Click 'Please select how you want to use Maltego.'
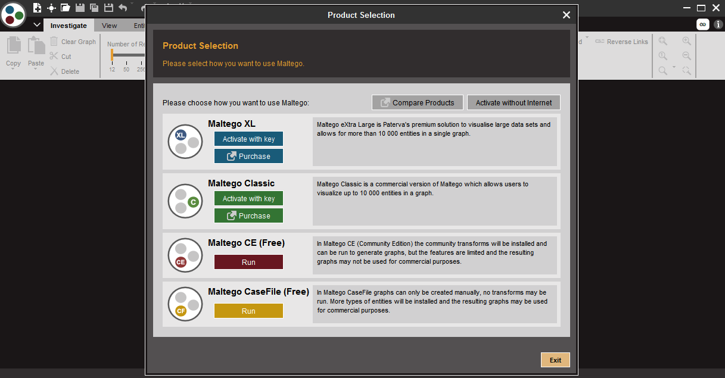The image size is (725, 378). pos(234,64)
